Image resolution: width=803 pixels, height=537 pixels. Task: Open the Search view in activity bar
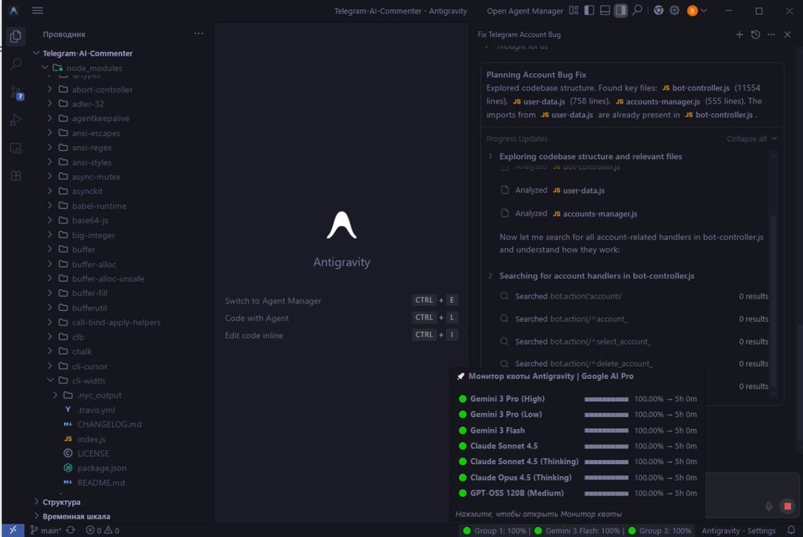16,64
